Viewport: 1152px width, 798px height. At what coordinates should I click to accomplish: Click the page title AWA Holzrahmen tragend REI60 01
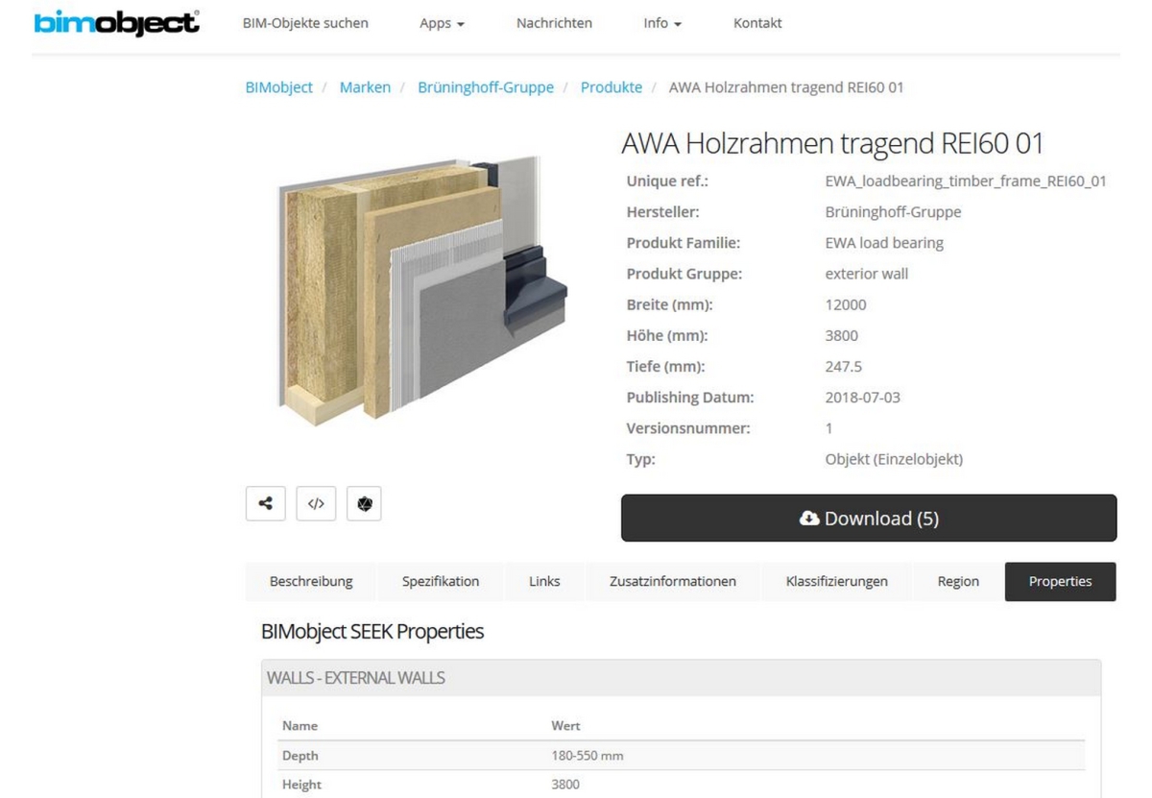point(832,144)
